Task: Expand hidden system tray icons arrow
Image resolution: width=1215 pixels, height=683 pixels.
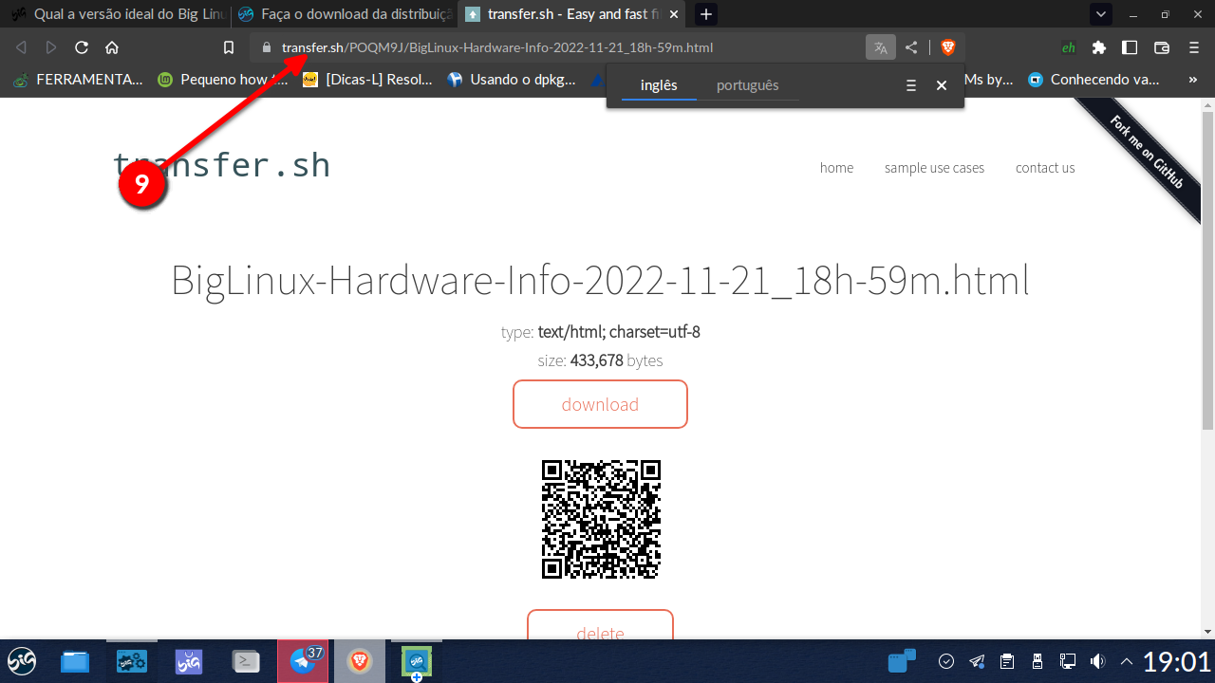Action: 1127,661
